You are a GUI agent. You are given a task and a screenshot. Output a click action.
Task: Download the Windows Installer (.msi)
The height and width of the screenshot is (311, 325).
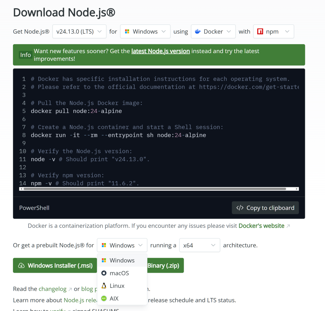55,266
